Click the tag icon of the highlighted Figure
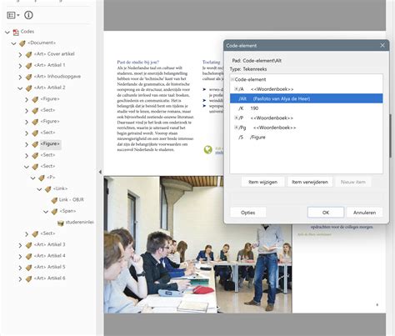This screenshot has width=395, height=336. (x=35, y=144)
